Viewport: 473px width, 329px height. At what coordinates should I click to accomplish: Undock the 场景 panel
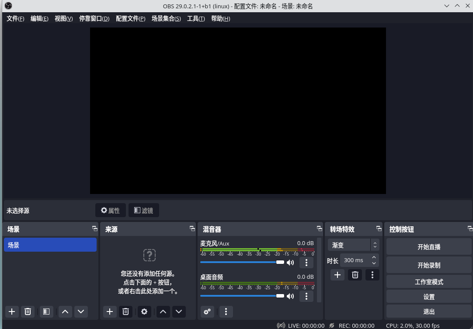point(95,229)
